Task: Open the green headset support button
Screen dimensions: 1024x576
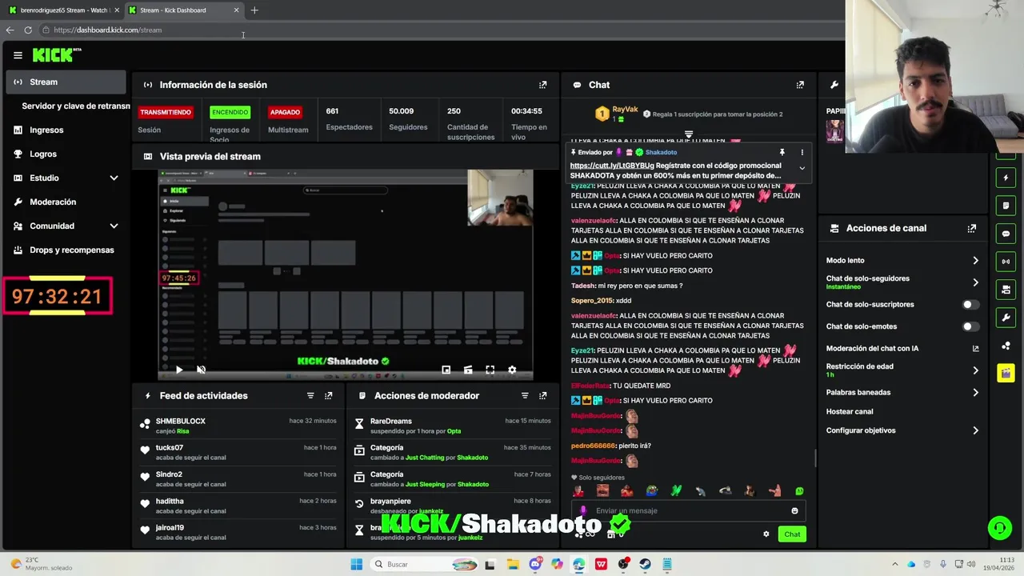Action: click(999, 527)
